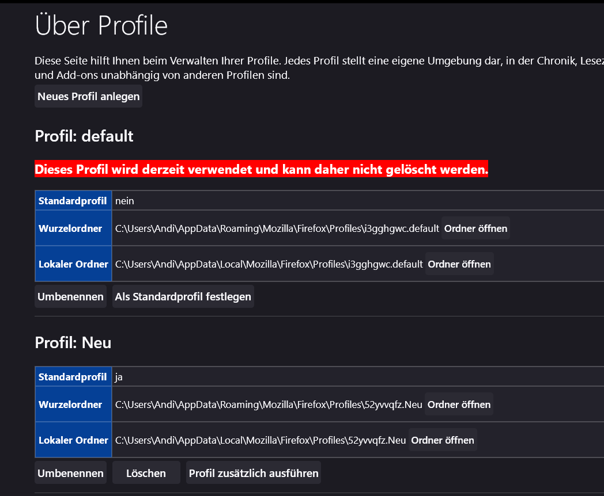Select Roaming path ending i3gghgwc.default
The image size is (604, 496).
coord(277,228)
